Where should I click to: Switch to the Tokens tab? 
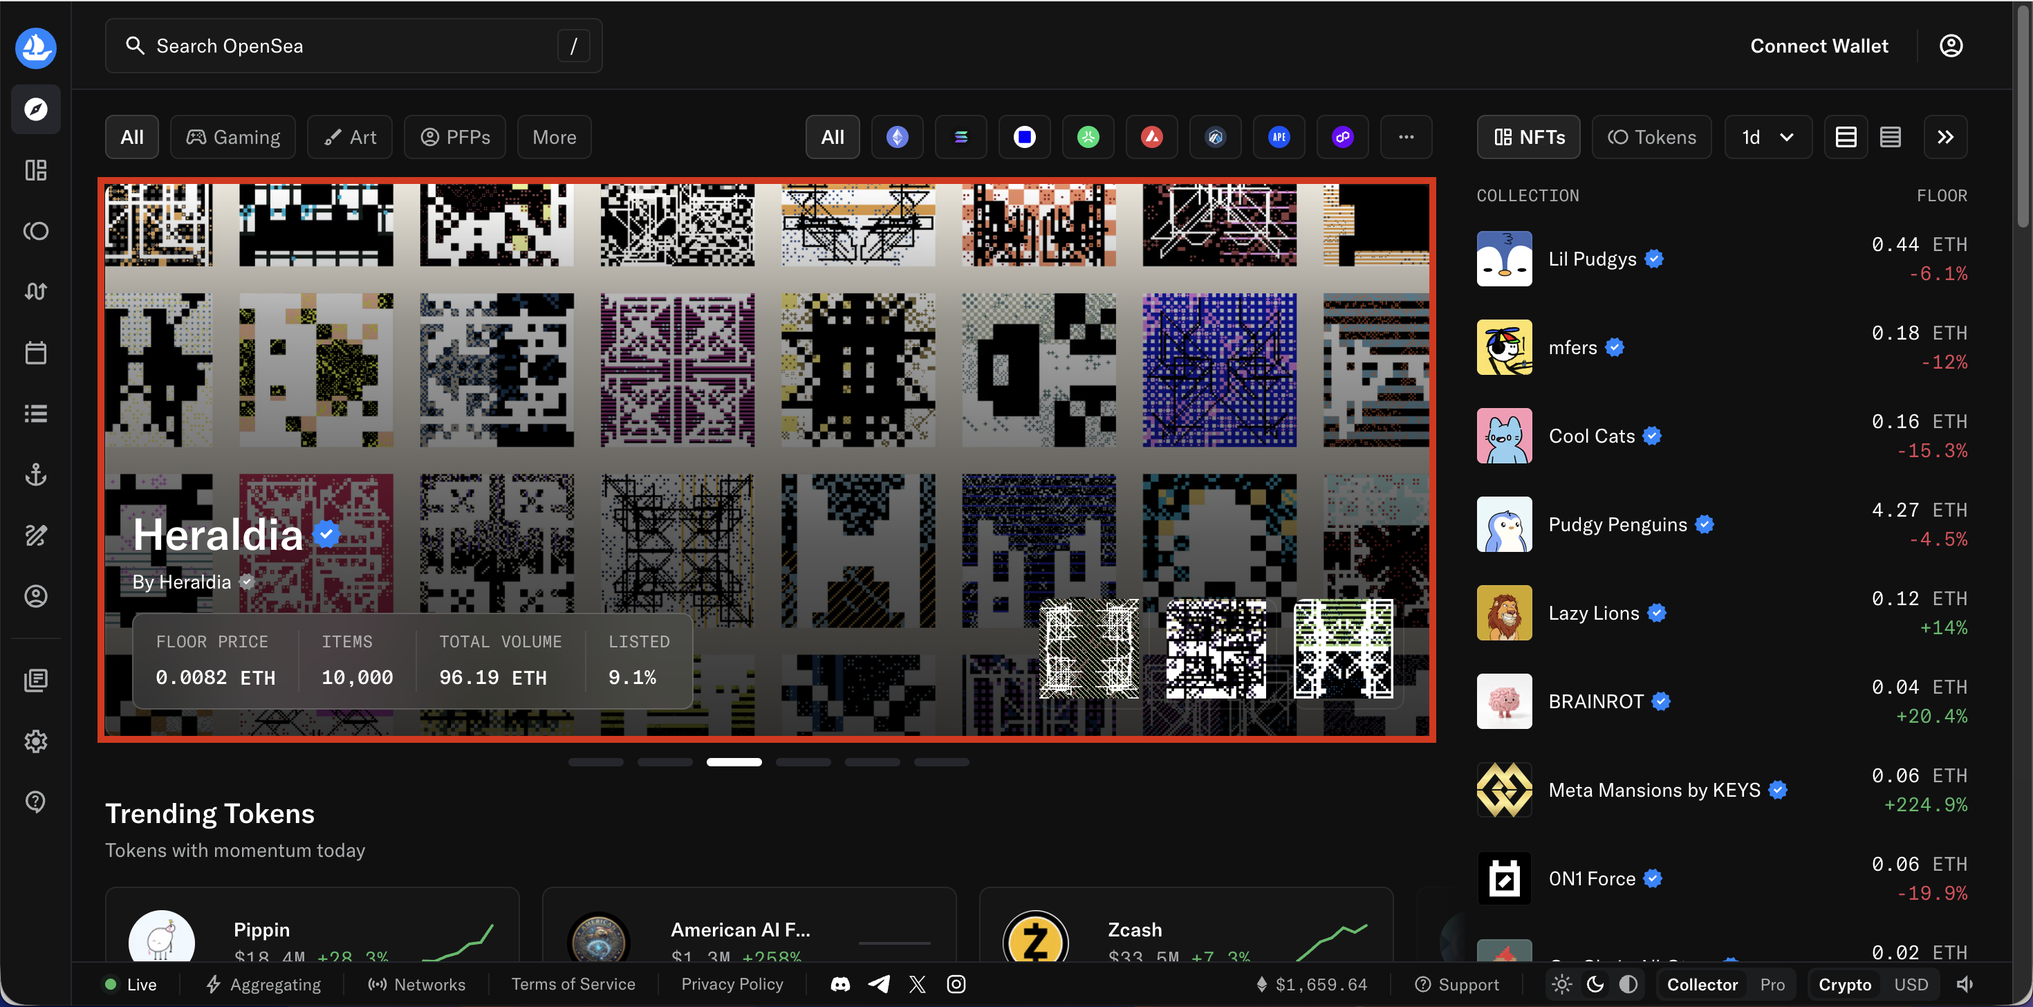tap(1651, 138)
